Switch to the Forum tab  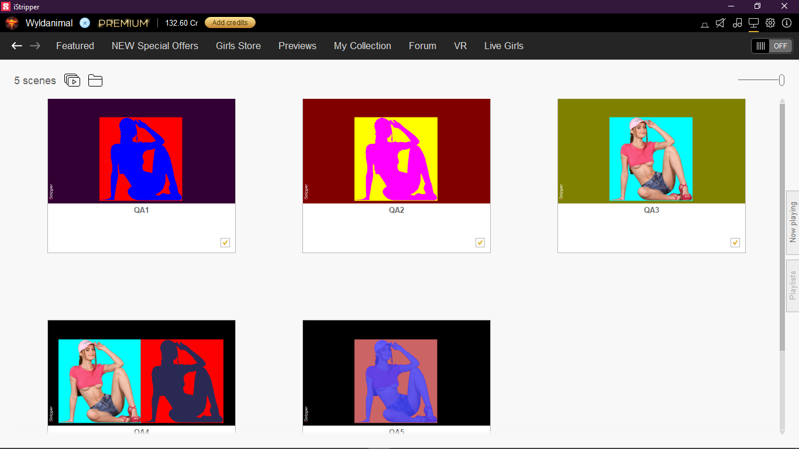pos(422,46)
